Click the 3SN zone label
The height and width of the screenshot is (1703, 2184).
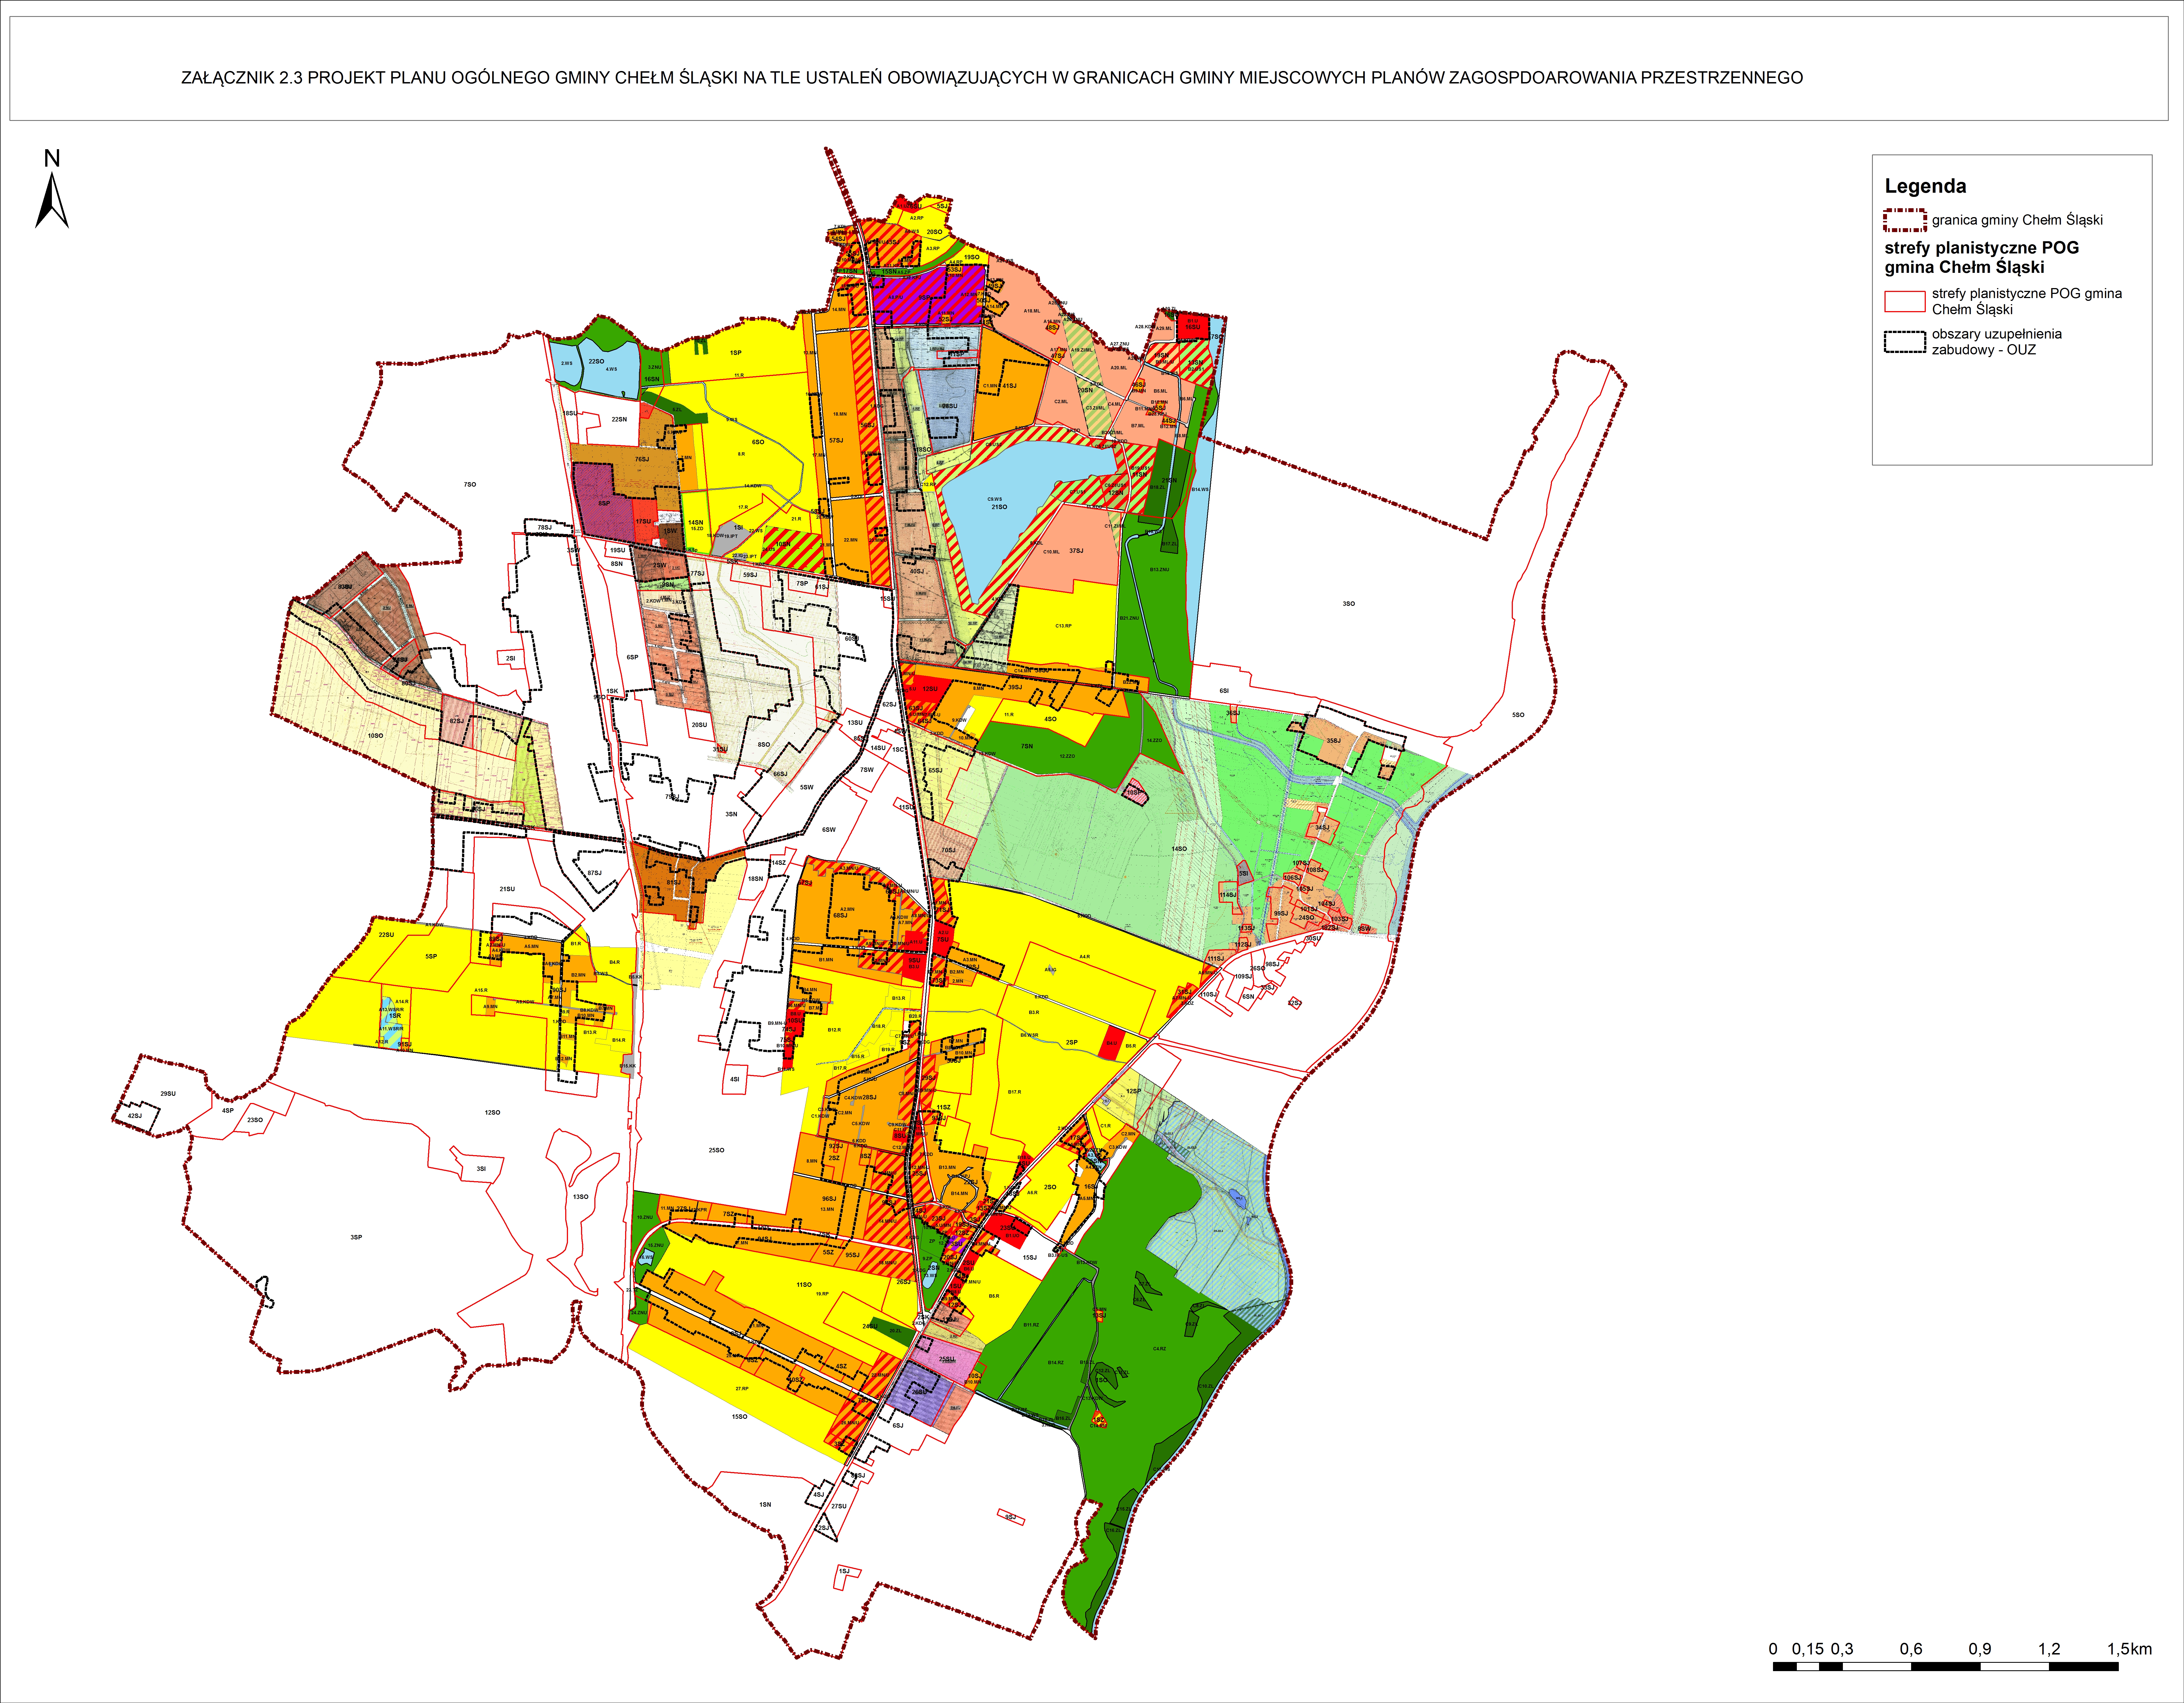click(731, 814)
